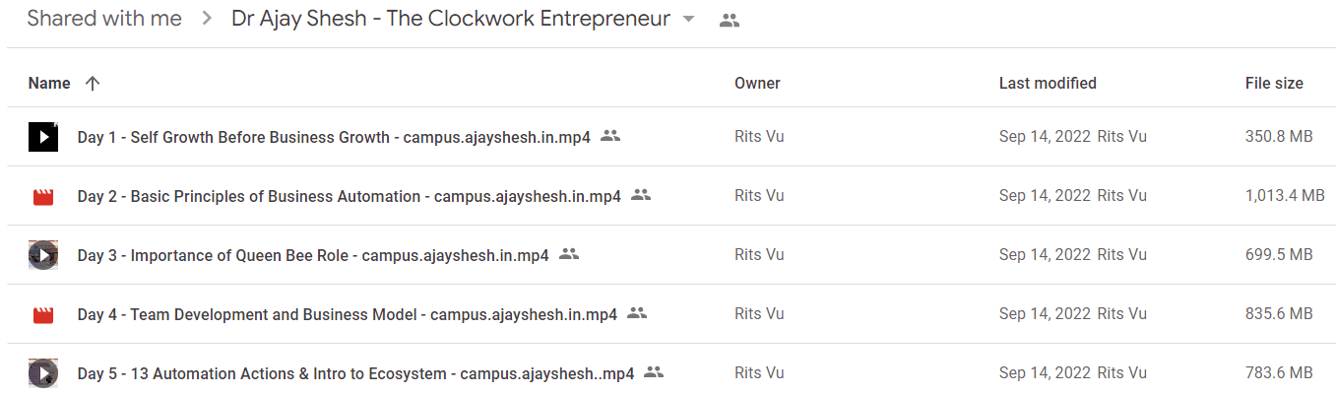The width and height of the screenshot is (1336, 395).
Task: Click the File size column header
Action: (1274, 84)
